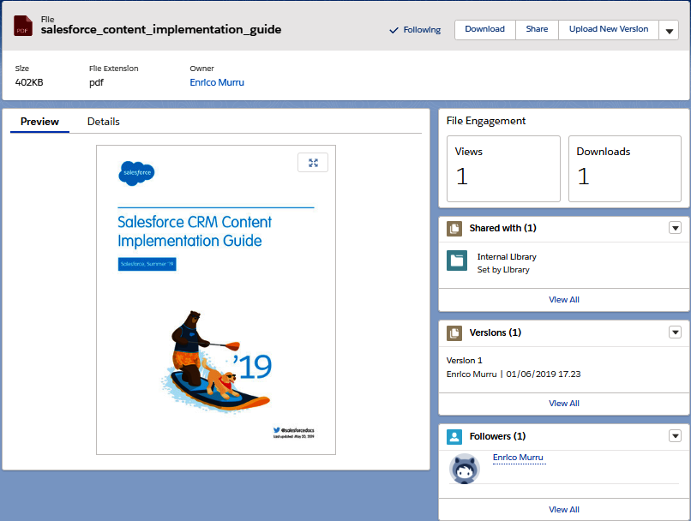Screen dimensions: 691x521
Task: Switch to the Preview tab
Action: tap(39, 122)
